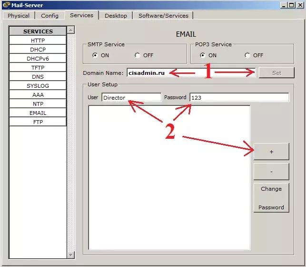Select HTTP from the services list
The width and height of the screenshot is (306, 267).
click(x=38, y=41)
